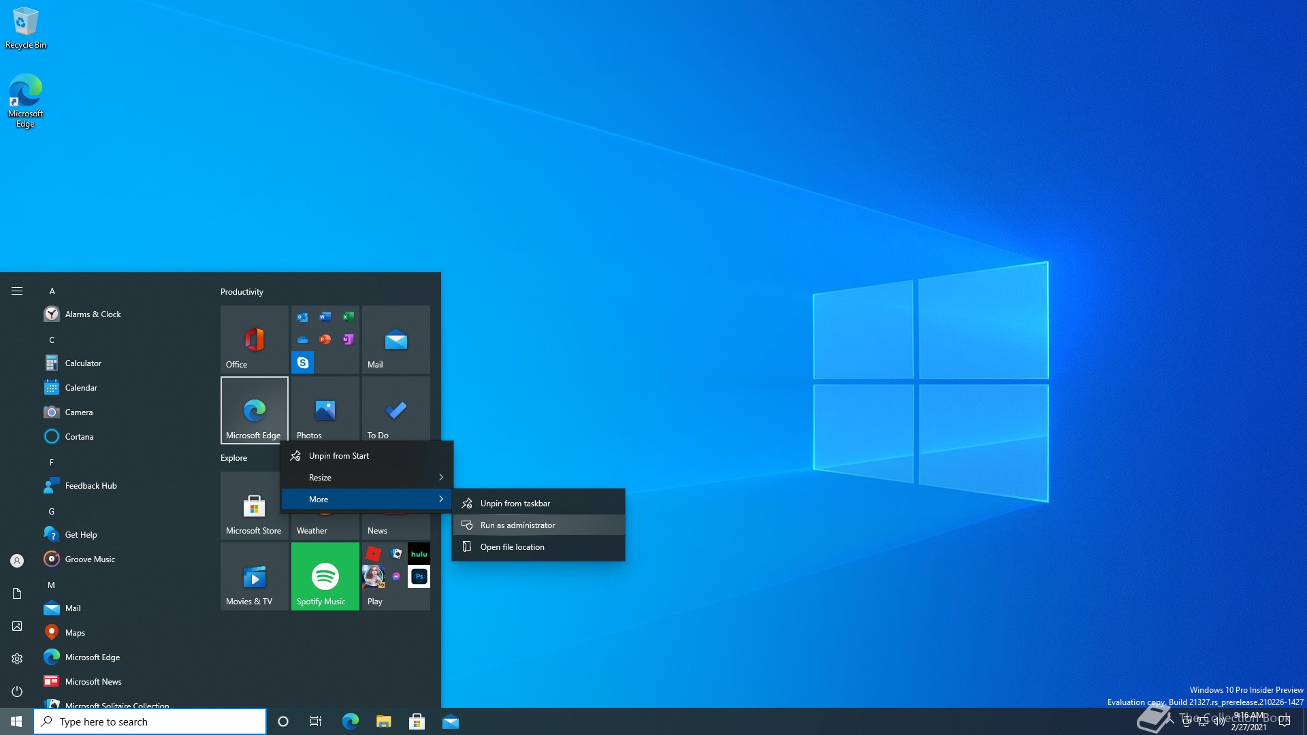Image resolution: width=1307 pixels, height=735 pixels.
Task: Open the Office tile
Action: [x=255, y=339]
